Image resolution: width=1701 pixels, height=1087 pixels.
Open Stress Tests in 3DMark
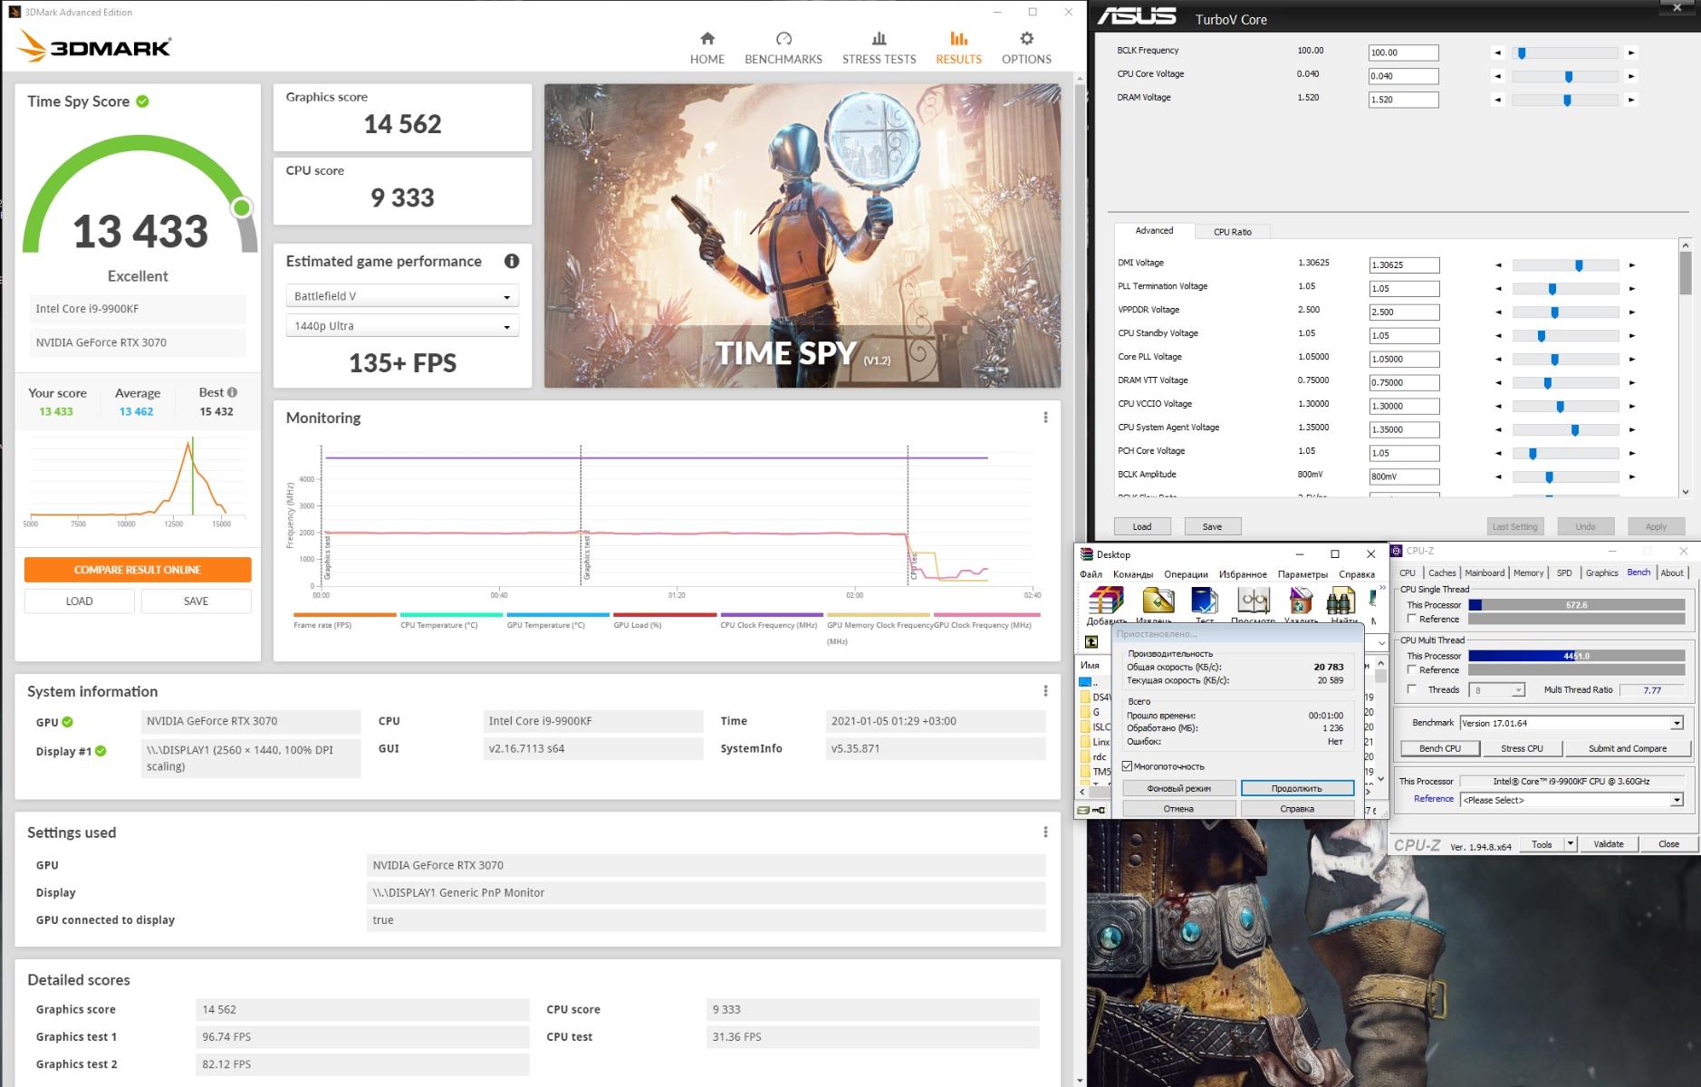(x=879, y=48)
